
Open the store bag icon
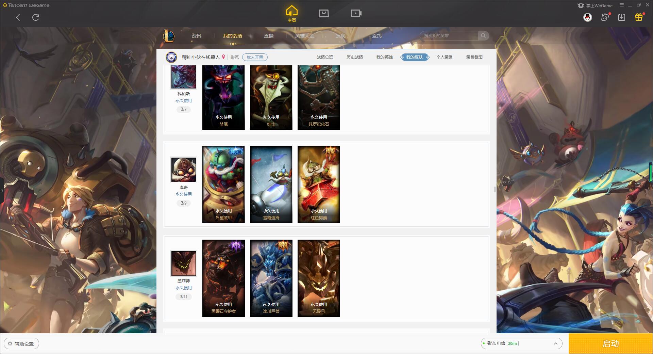[323, 13]
